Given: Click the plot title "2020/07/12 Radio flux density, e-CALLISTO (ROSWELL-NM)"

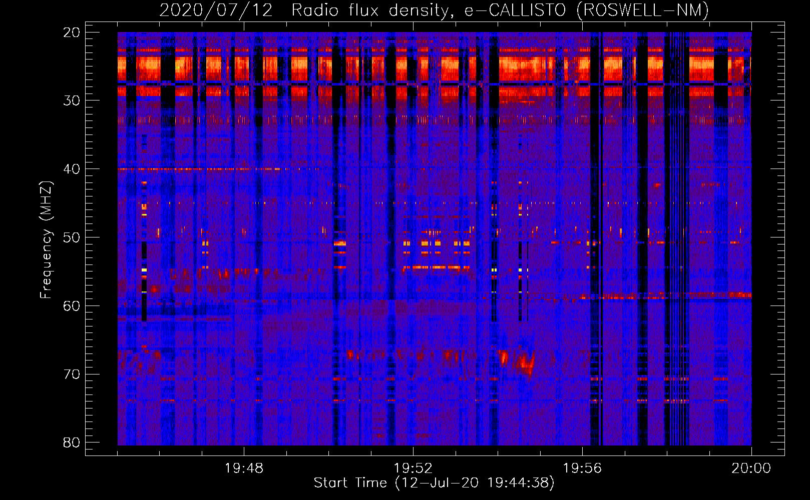Looking at the screenshot, I should click(x=434, y=10).
